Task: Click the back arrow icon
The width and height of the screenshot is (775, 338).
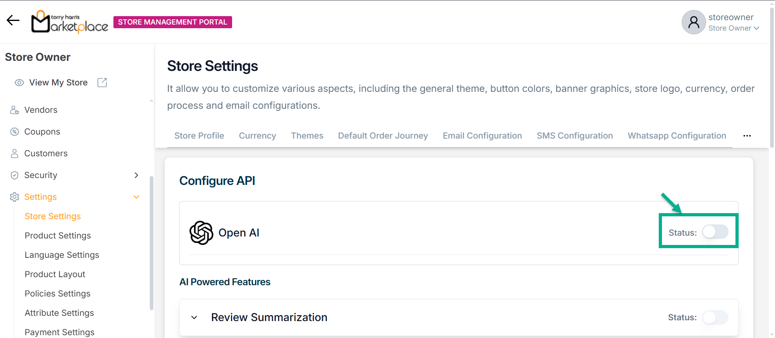Action: point(13,20)
